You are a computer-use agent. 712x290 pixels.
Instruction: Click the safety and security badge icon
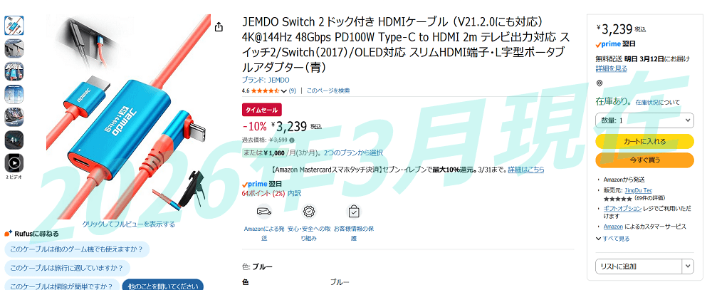310,212
